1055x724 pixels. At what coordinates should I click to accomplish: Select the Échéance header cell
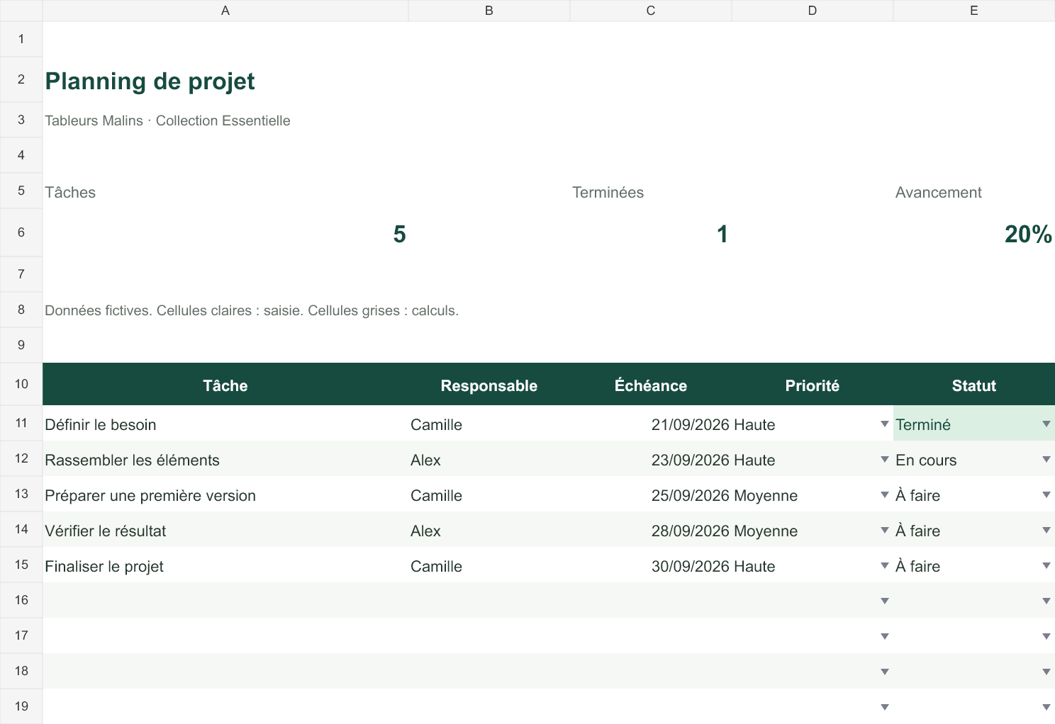(x=651, y=385)
